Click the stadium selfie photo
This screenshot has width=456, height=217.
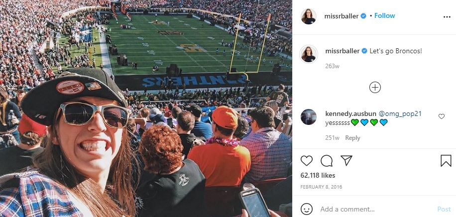coord(146,108)
